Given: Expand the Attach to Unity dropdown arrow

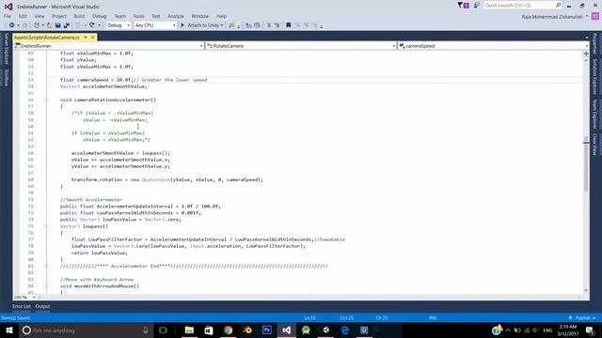Looking at the screenshot, I should pyautogui.click(x=222, y=25).
